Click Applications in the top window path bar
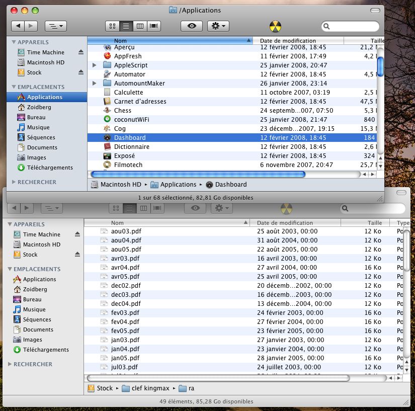 point(174,185)
